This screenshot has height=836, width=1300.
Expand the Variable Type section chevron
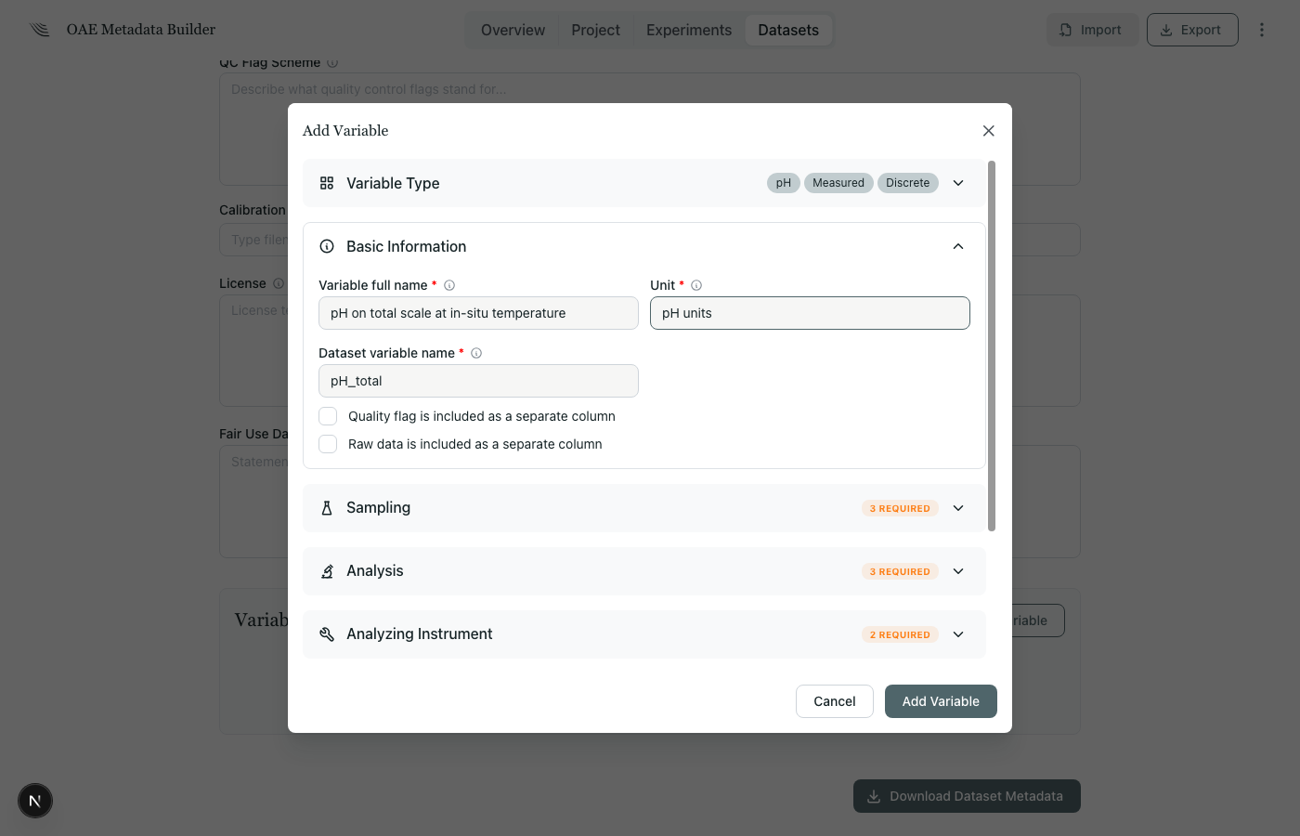click(x=958, y=183)
